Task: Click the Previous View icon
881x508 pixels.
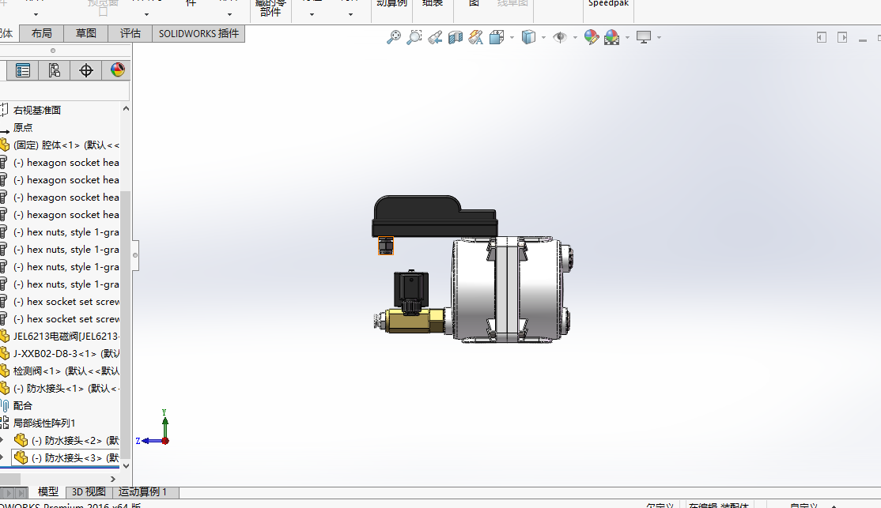Action: click(x=434, y=37)
